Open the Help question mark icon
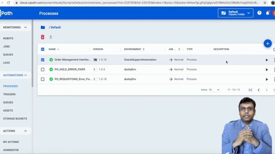This screenshot has height=154, width=275. [x=260, y=13]
